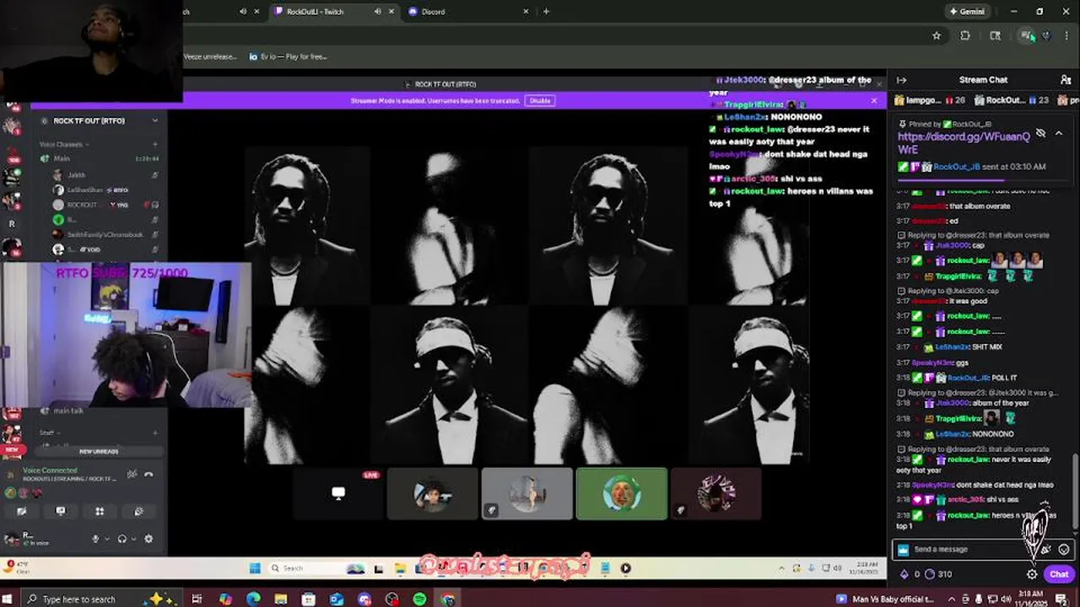1080x607 pixels.
Task: Dismiss the Streamer Mode banner
Action: (x=873, y=100)
